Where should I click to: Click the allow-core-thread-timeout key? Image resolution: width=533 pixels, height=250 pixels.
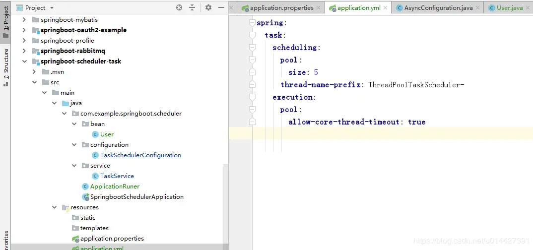pyautogui.click(x=343, y=122)
